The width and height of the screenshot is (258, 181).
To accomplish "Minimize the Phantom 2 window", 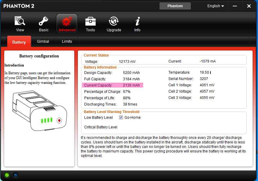I will tap(235, 6).
